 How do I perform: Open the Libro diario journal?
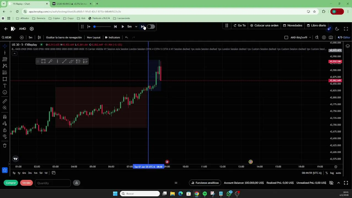click(317, 26)
